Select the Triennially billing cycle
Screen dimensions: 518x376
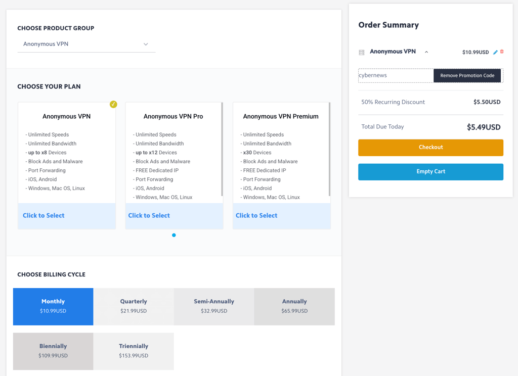click(134, 351)
